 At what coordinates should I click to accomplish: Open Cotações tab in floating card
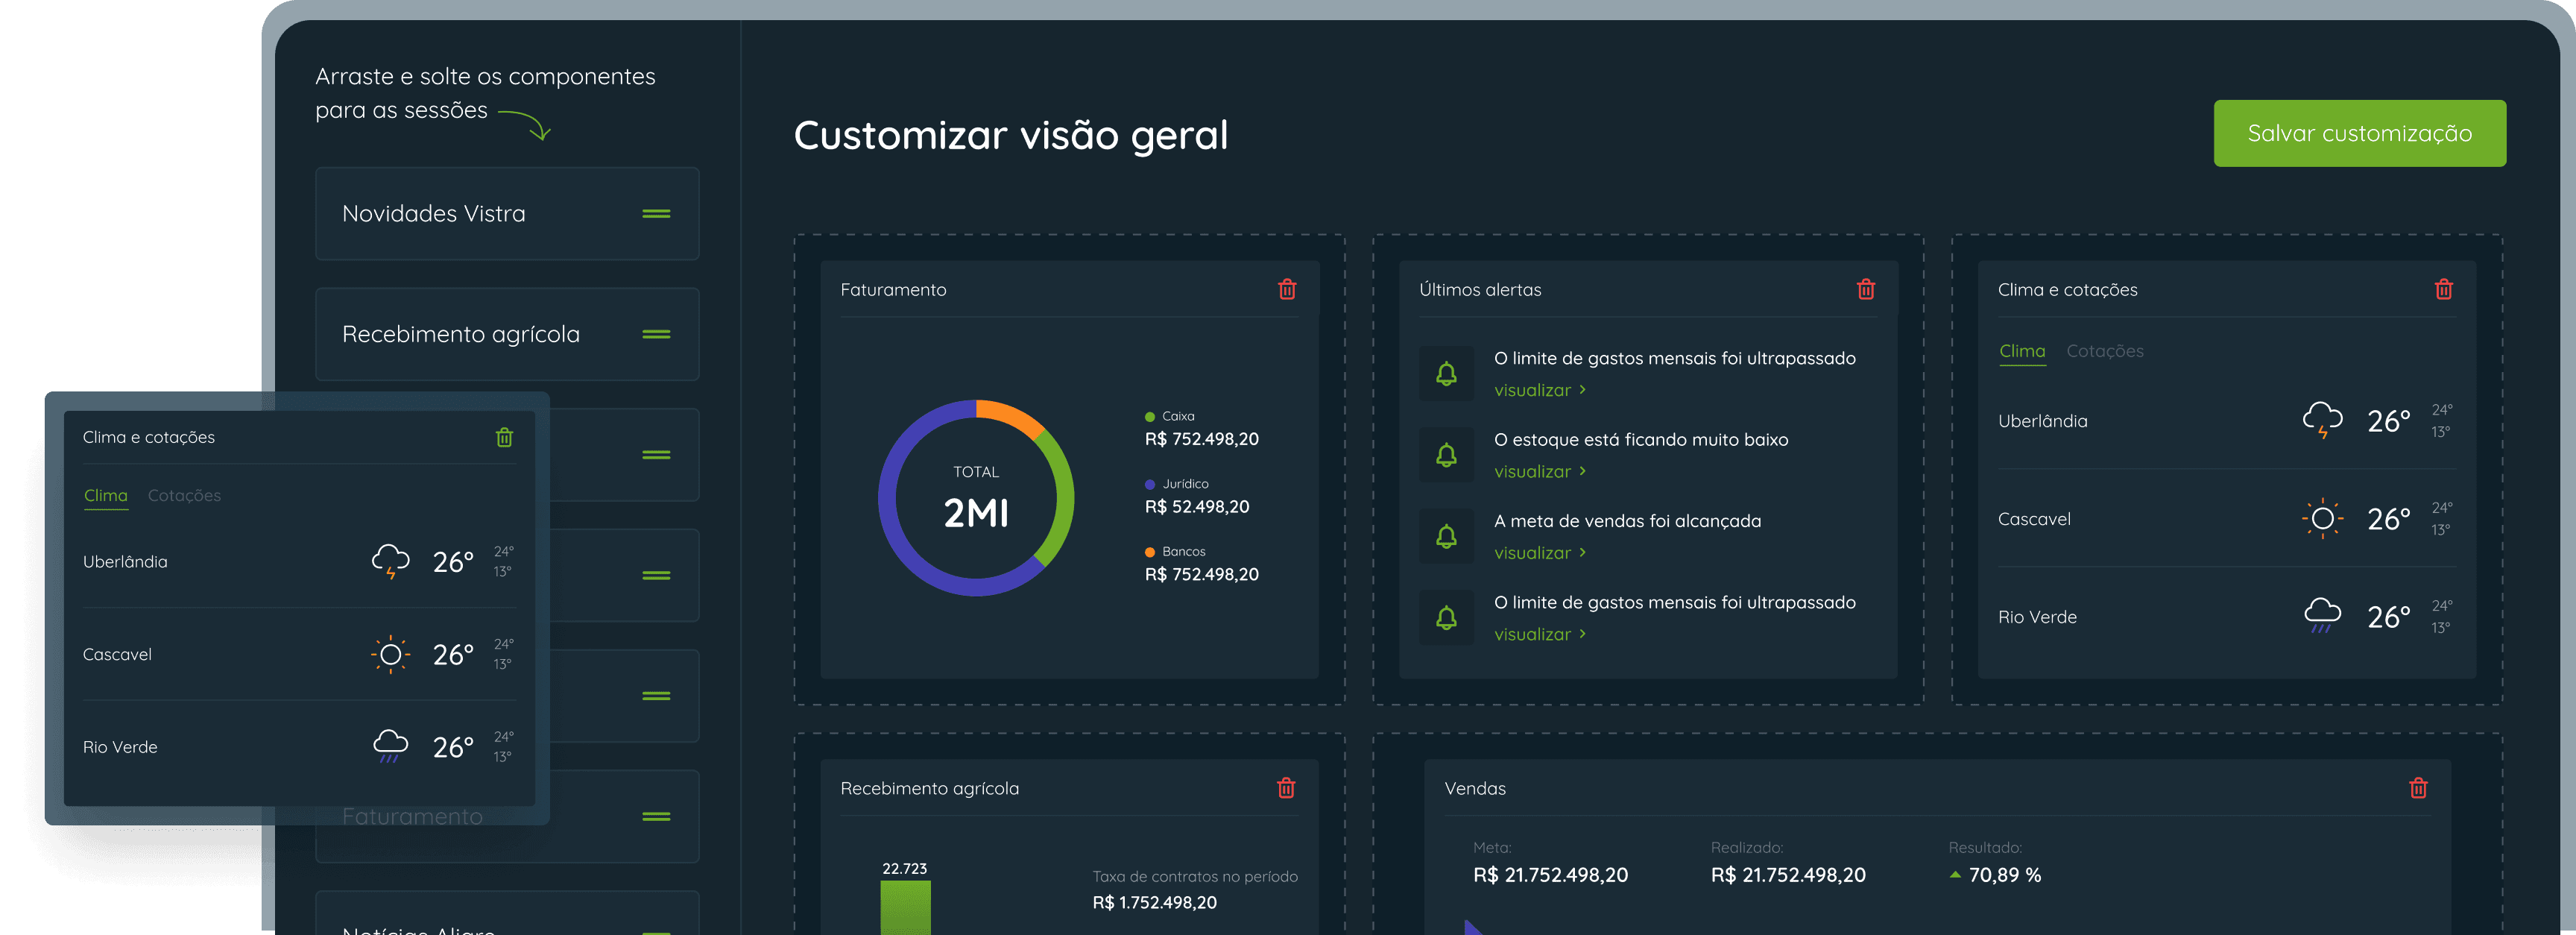pos(184,496)
